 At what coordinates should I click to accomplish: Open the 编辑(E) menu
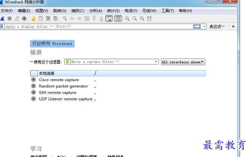click(24, 11)
